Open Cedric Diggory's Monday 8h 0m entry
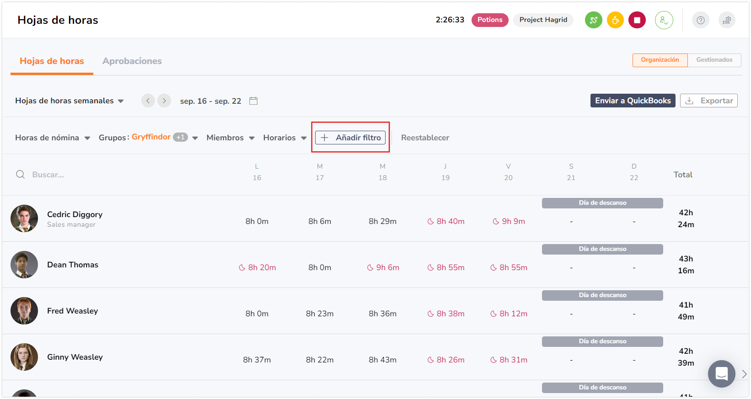 257,221
